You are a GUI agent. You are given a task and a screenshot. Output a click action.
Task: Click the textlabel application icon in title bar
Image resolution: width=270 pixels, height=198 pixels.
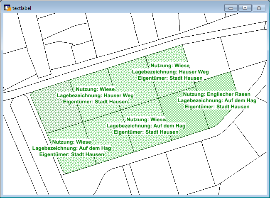click(7, 8)
